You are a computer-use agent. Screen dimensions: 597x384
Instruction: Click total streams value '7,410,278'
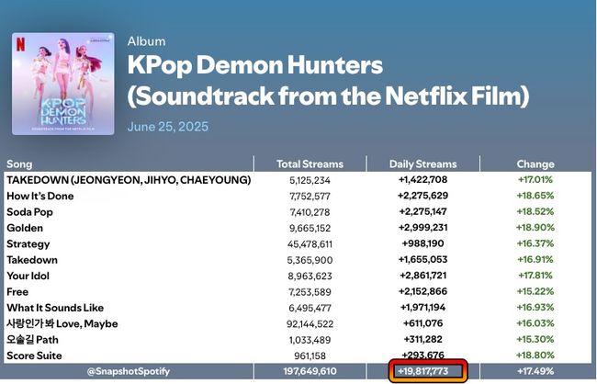click(310, 212)
